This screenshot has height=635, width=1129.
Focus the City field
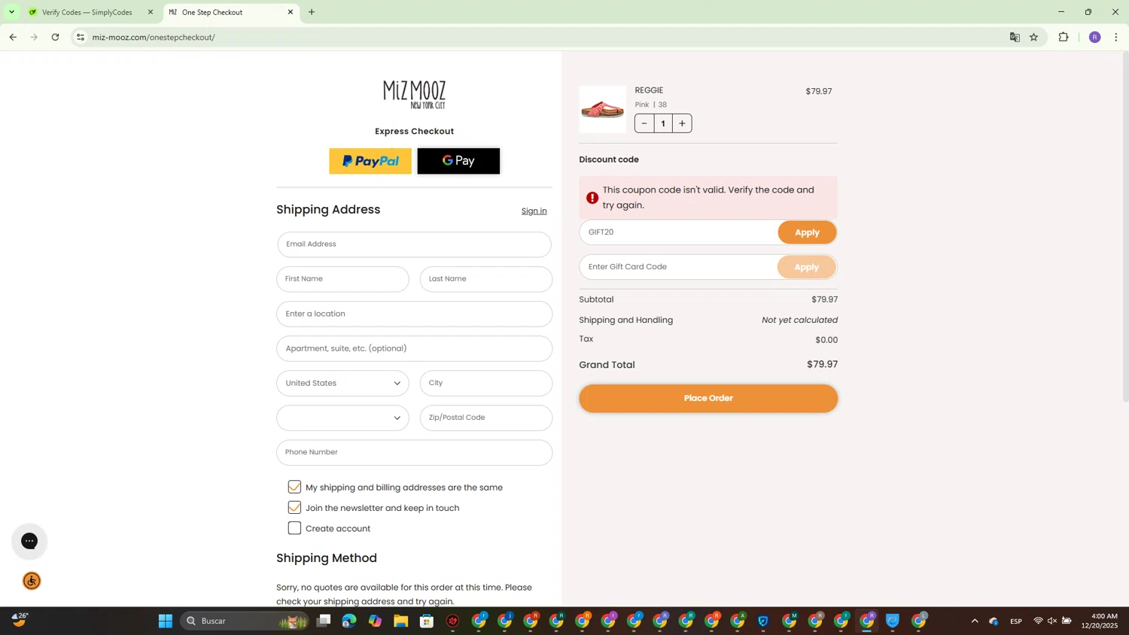pos(486,383)
